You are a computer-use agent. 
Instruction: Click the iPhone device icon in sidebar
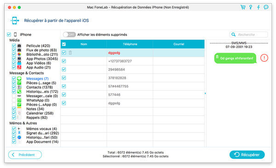point(15,34)
